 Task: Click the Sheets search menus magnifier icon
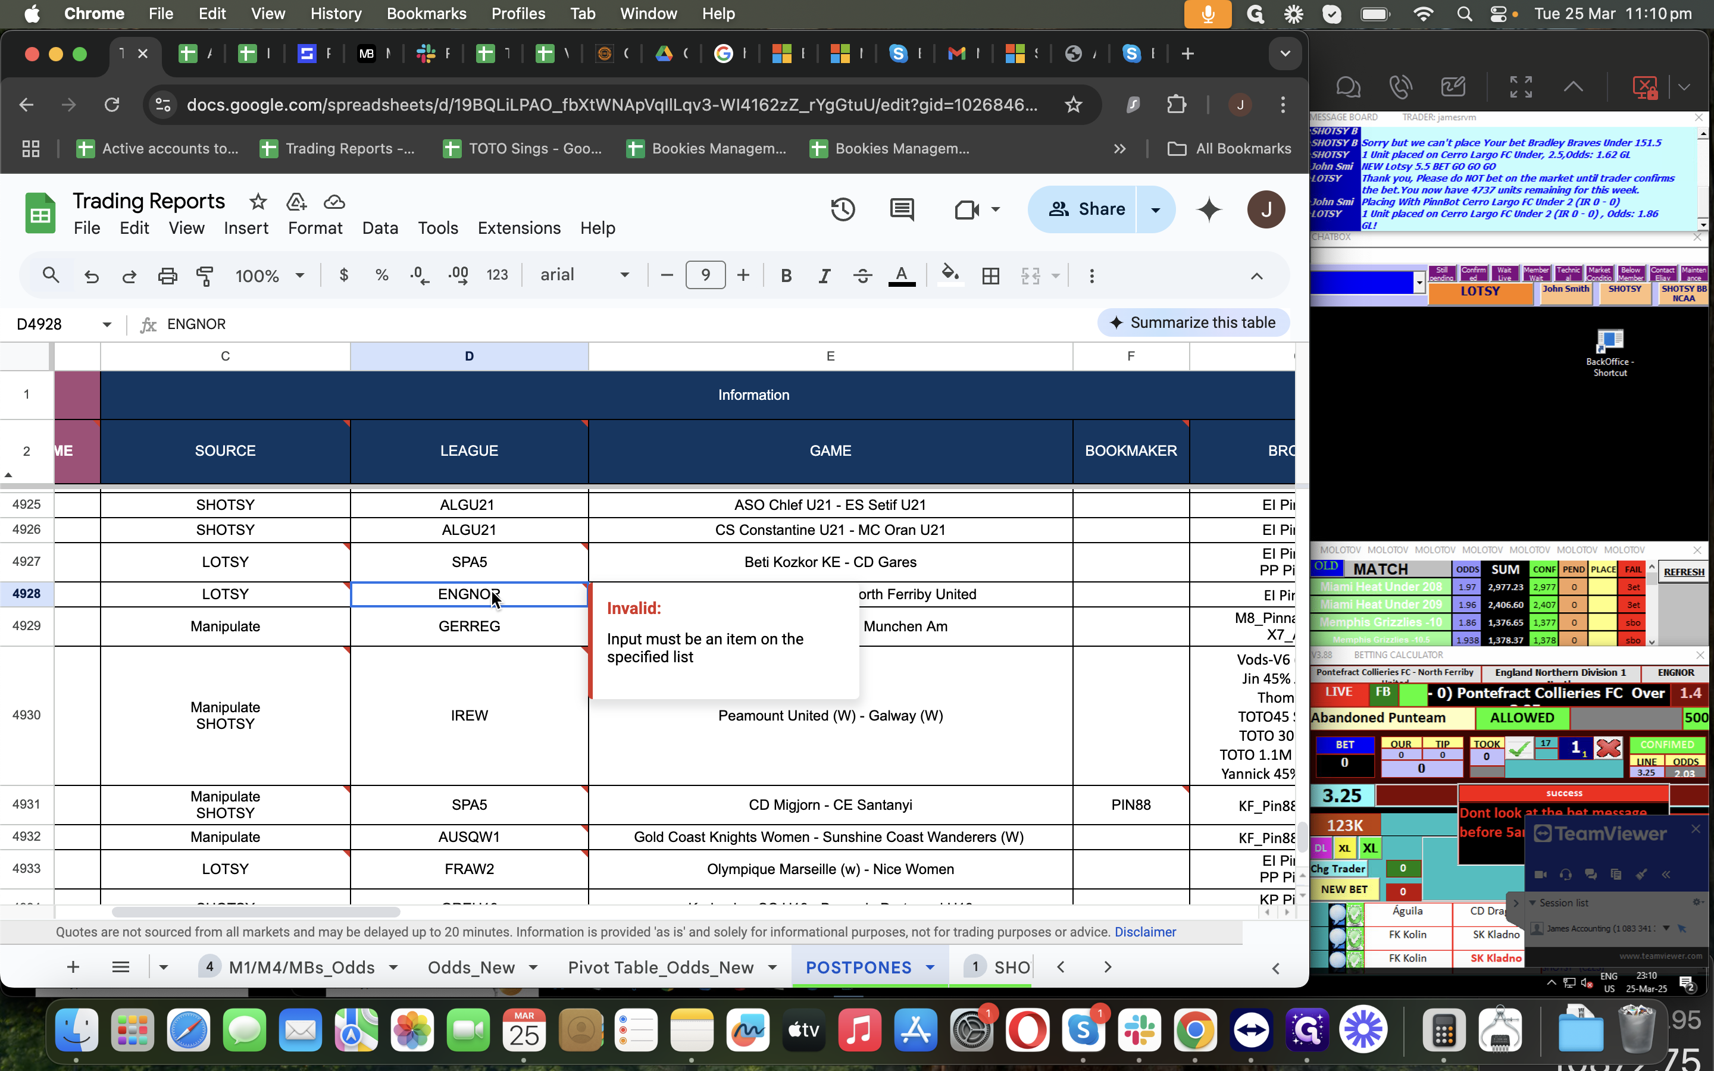coord(50,275)
